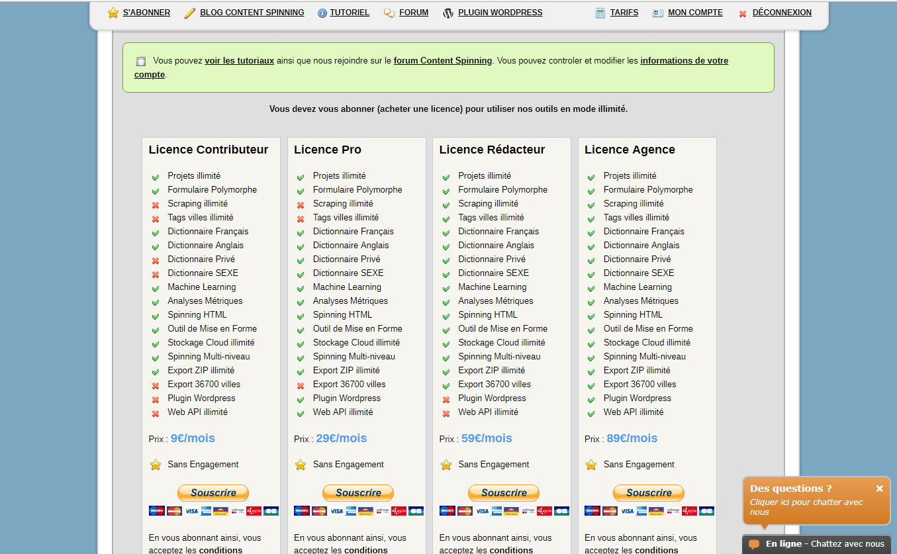Go to TUTORIEL page
897x554 pixels.
click(x=350, y=13)
